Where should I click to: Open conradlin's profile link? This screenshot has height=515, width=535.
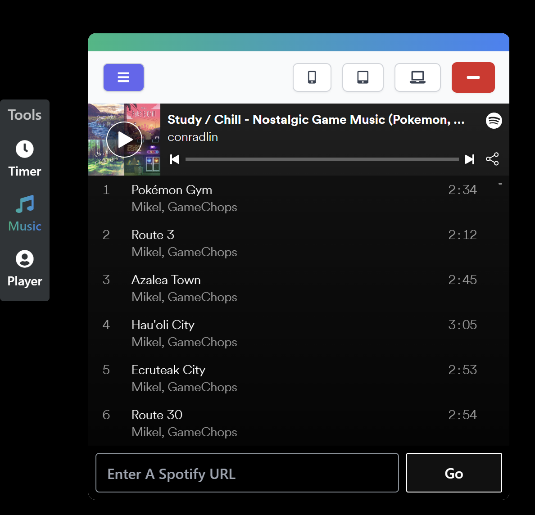click(193, 137)
